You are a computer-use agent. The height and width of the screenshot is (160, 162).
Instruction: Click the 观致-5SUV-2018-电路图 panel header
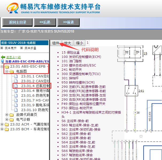[24, 43]
